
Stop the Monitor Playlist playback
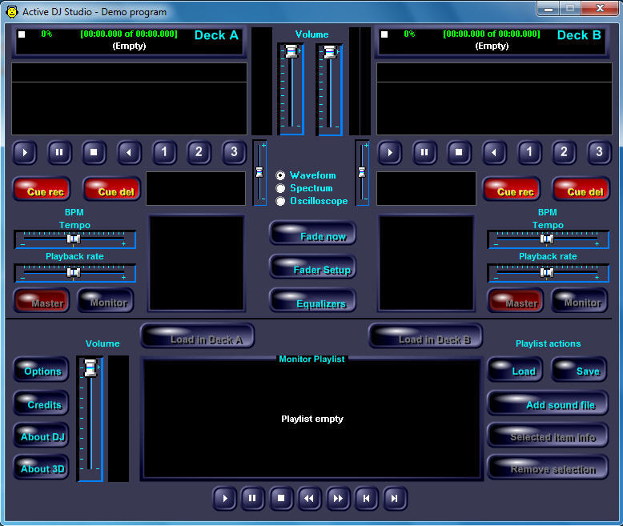point(281,498)
